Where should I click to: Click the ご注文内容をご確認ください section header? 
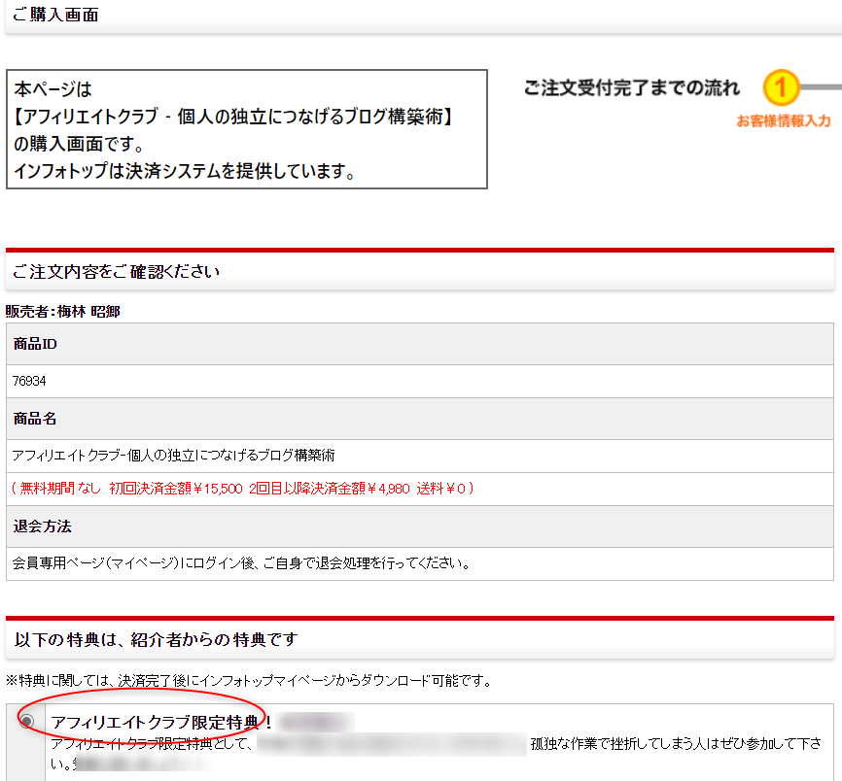tap(116, 271)
